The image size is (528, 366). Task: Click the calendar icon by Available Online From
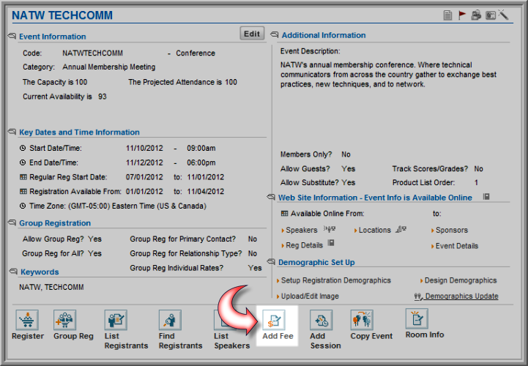pos(285,214)
